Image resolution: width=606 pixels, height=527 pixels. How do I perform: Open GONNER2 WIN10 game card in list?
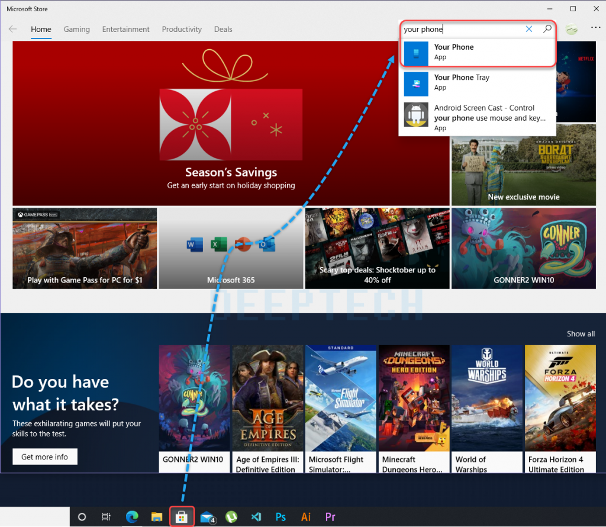click(x=194, y=409)
